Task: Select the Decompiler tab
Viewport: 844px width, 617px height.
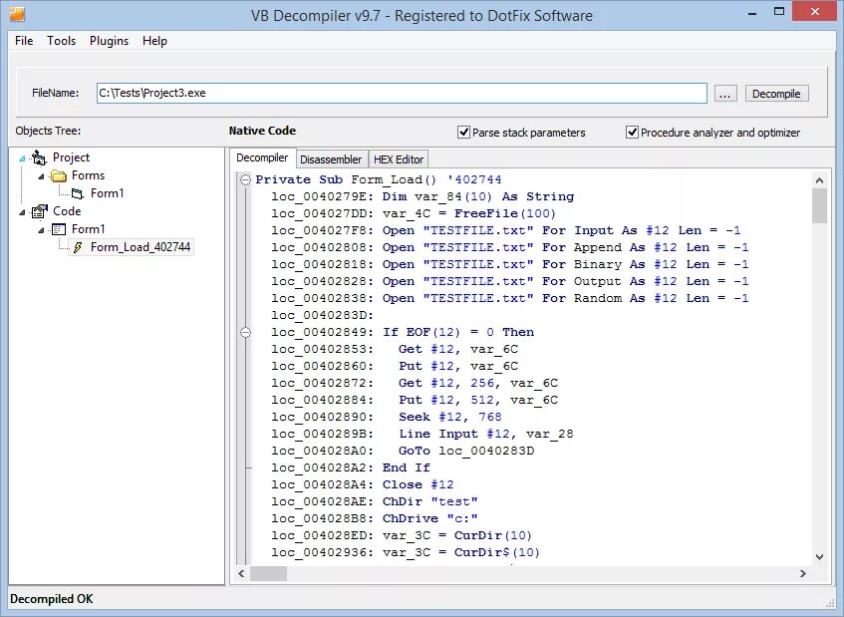Action: point(262,157)
